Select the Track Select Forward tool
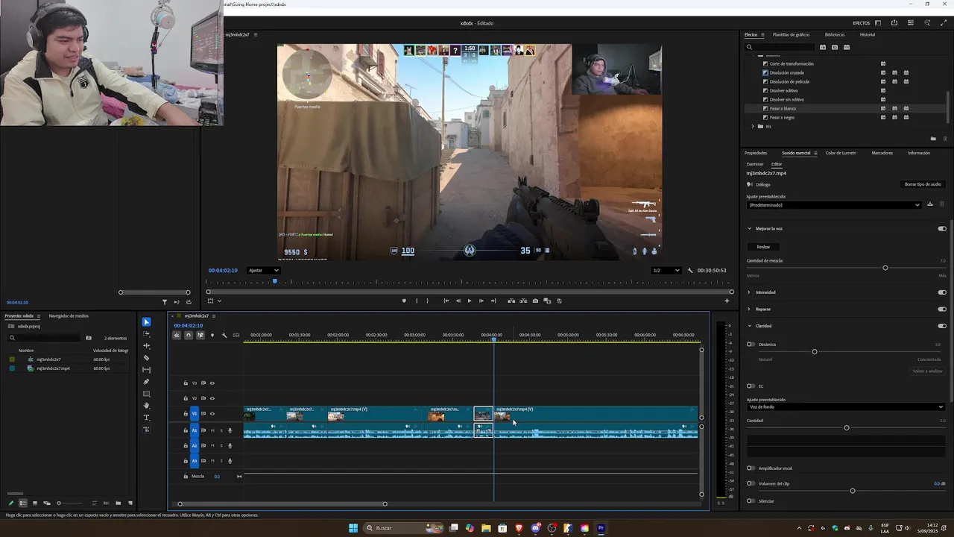The image size is (954, 537). pyautogui.click(x=146, y=334)
